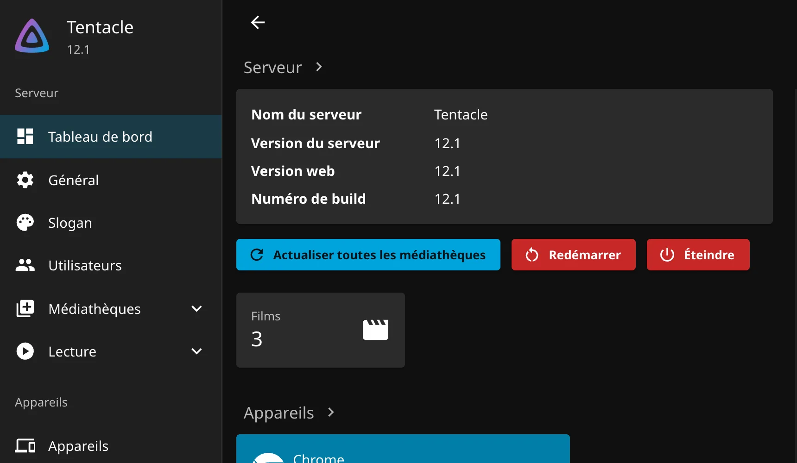Viewport: 797px width, 463px height.
Task: Click the Version web label
Action: coord(293,171)
